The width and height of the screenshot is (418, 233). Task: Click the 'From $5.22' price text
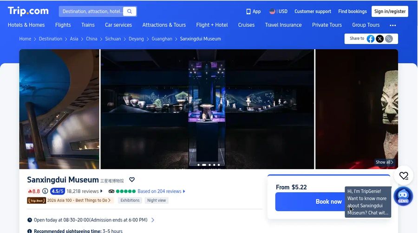(291, 187)
